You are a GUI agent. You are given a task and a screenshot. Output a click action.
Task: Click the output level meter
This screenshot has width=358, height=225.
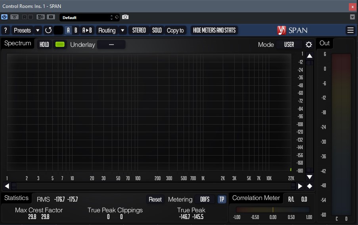(341, 135)
